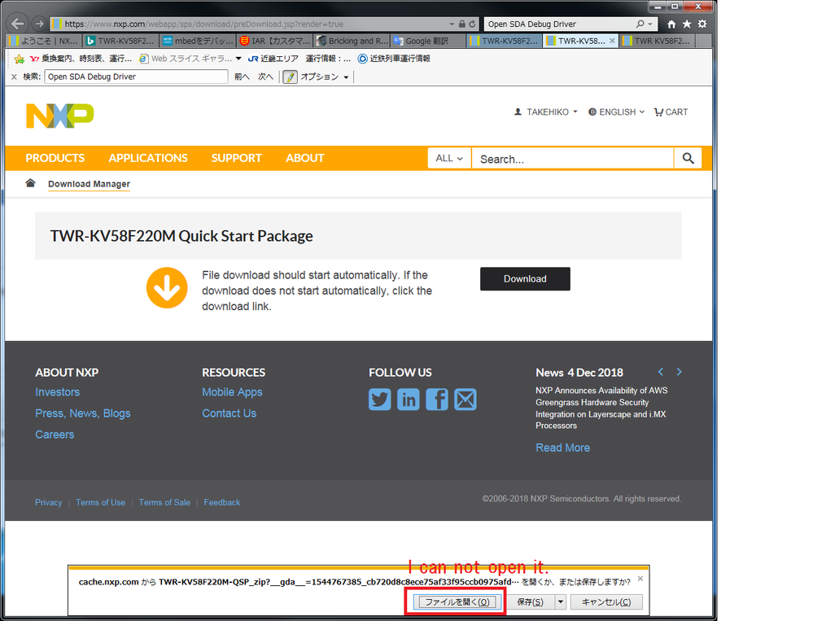Open the PRODUCTS menu

(55, 158)
